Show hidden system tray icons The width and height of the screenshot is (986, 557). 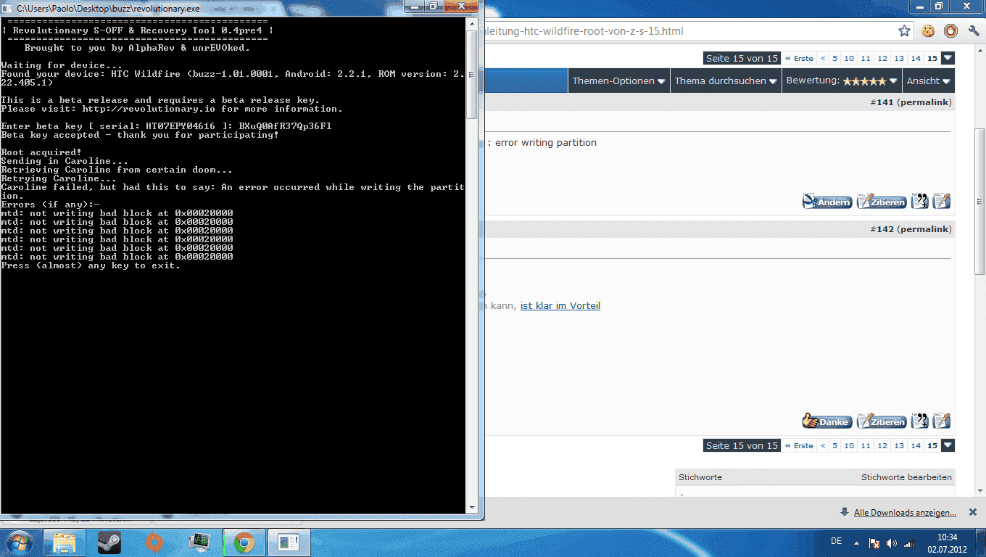[858, 542]
